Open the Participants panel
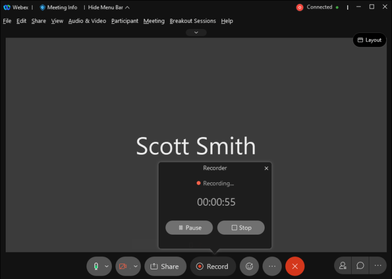Viewport: 392px width, 279px height. click(x=343, y=266)
